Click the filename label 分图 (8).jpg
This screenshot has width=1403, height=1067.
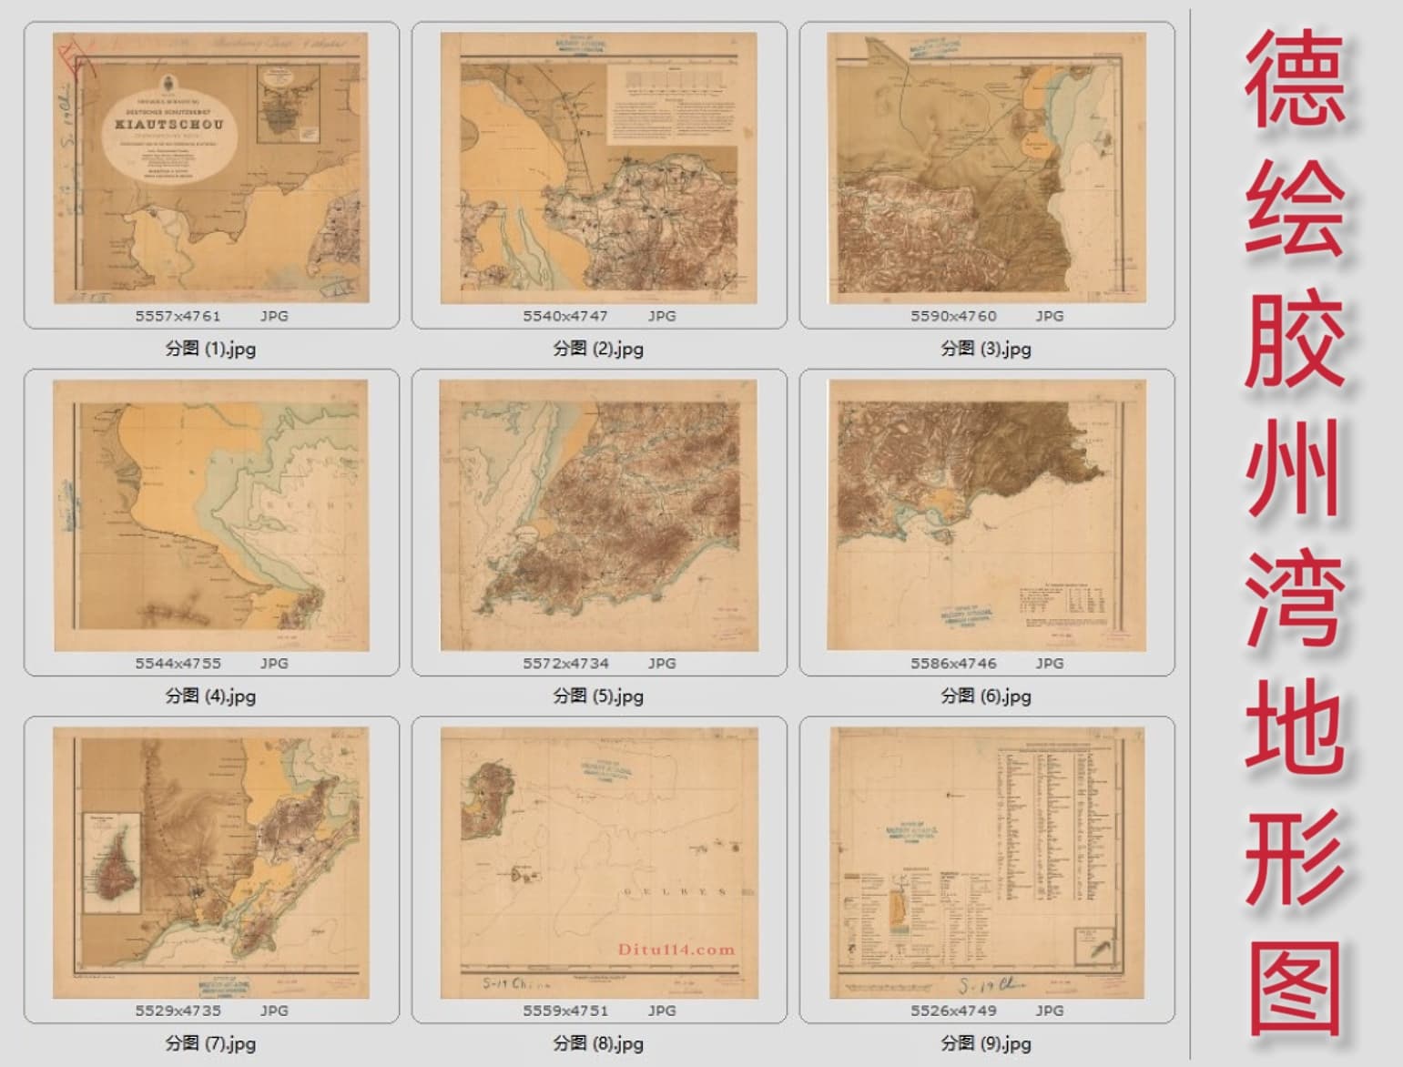click(x=598, y=1043)
